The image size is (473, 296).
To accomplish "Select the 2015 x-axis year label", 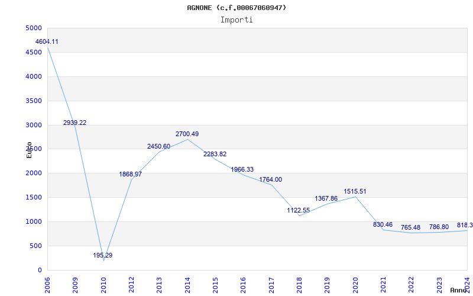I will 215,285.
